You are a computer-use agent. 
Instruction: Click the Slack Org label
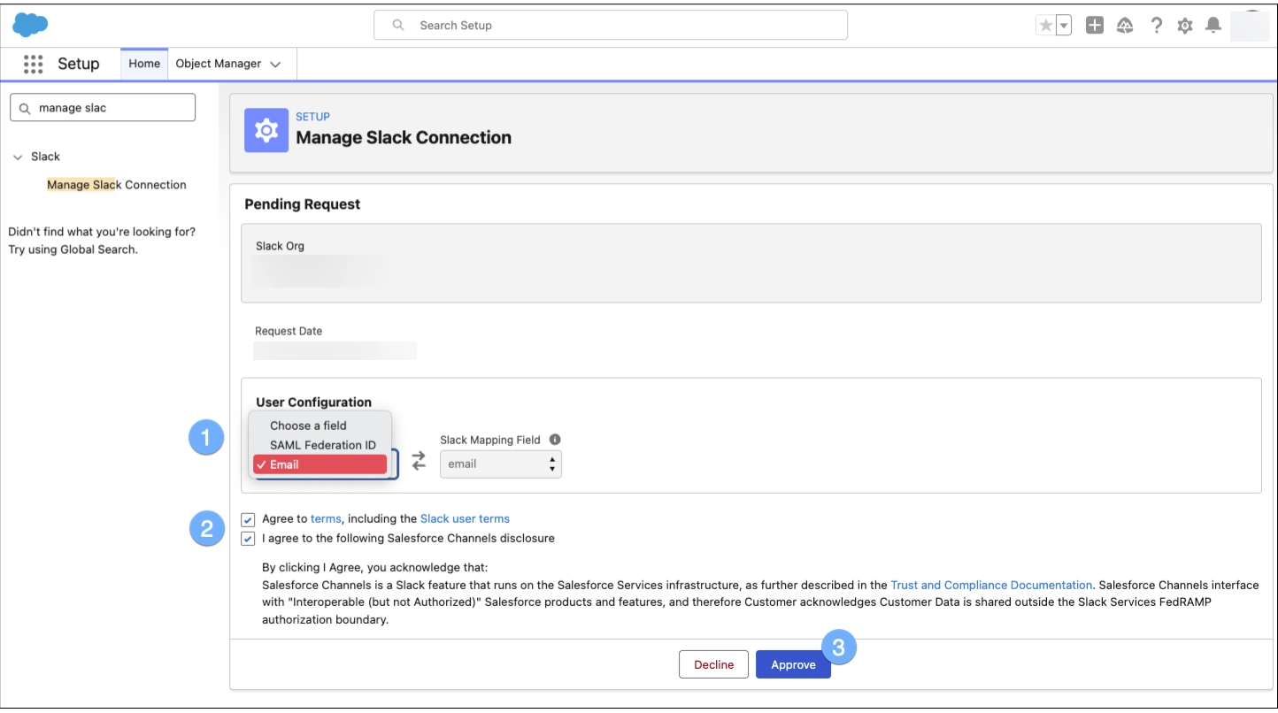coord(280,246)
